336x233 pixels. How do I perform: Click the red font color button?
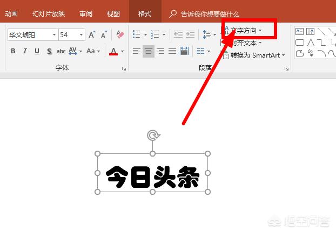(113, 52)
